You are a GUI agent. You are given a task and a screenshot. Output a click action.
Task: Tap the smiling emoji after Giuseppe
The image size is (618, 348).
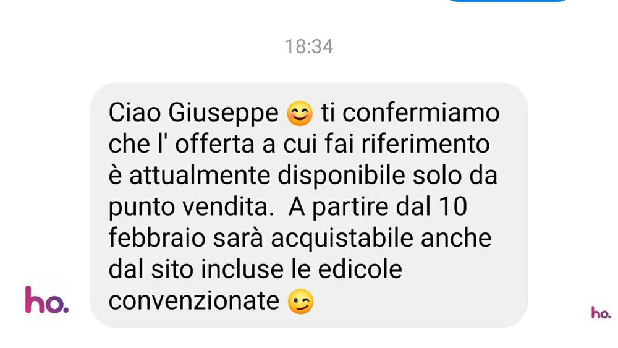pyautogui.click(x=300, y=114)
